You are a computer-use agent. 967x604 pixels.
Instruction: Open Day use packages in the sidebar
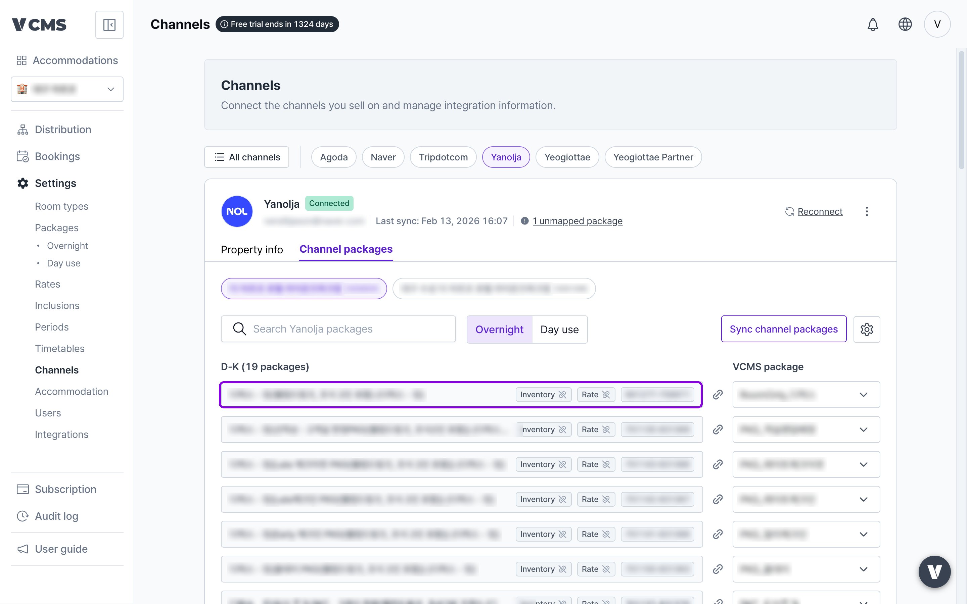pyautogui.click(x=64, y=263)
